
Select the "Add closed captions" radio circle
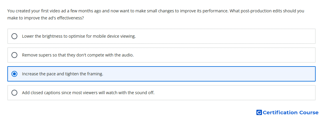tap(14, 93)
